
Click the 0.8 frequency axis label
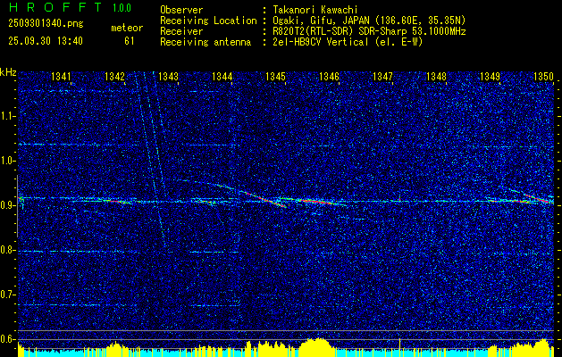[8, 250]
